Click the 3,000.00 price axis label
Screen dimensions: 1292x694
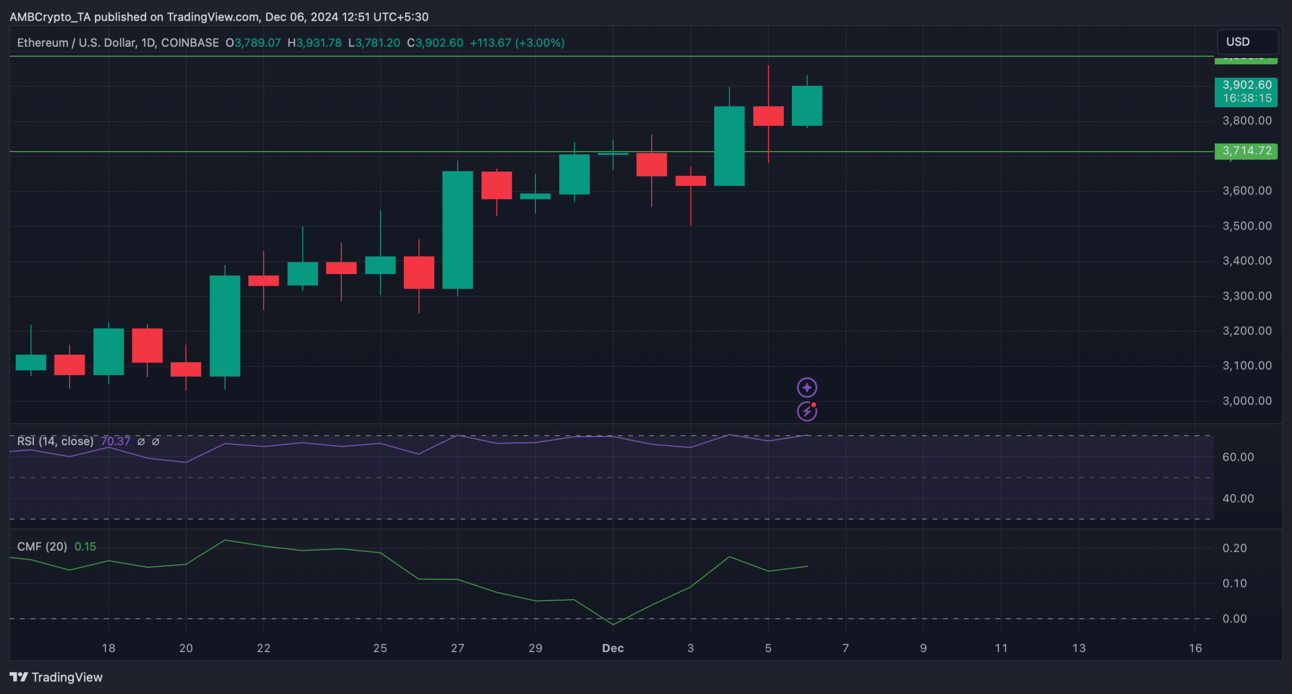pos(1247,401)
